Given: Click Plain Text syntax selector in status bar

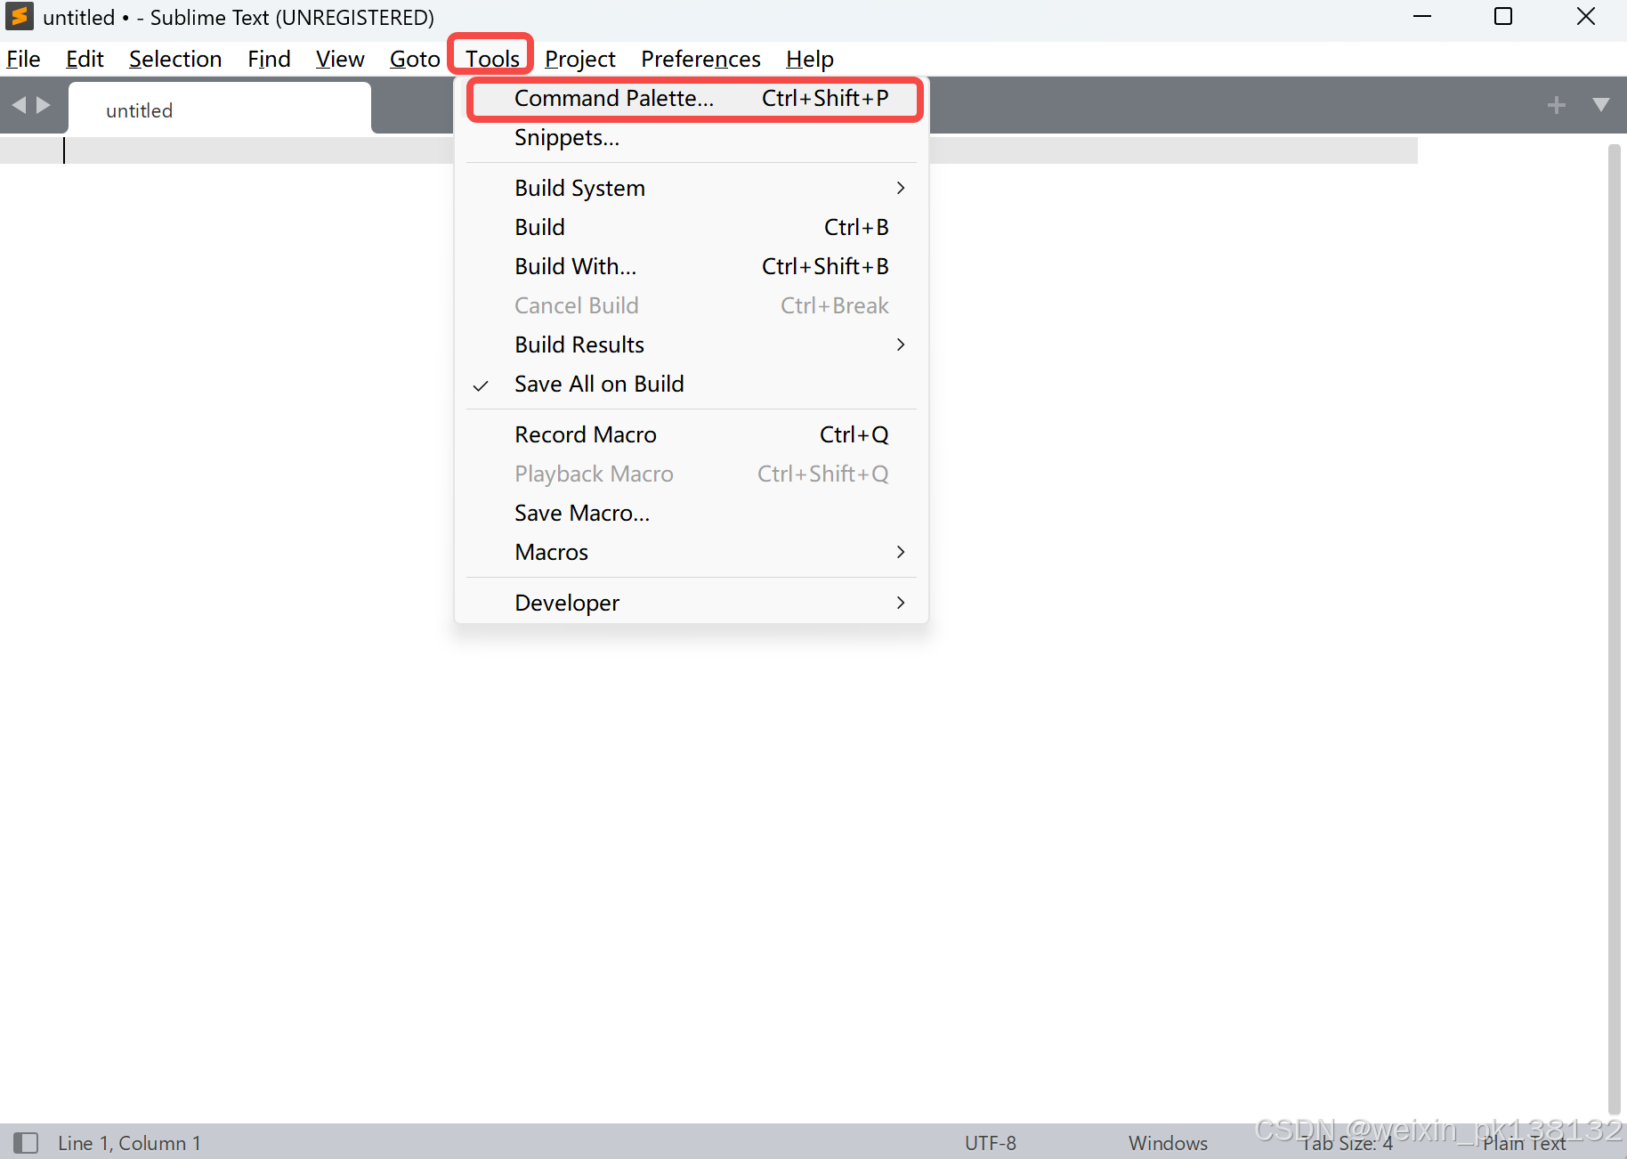Looking at the screenshot, I should (x=1525, y=1142).
